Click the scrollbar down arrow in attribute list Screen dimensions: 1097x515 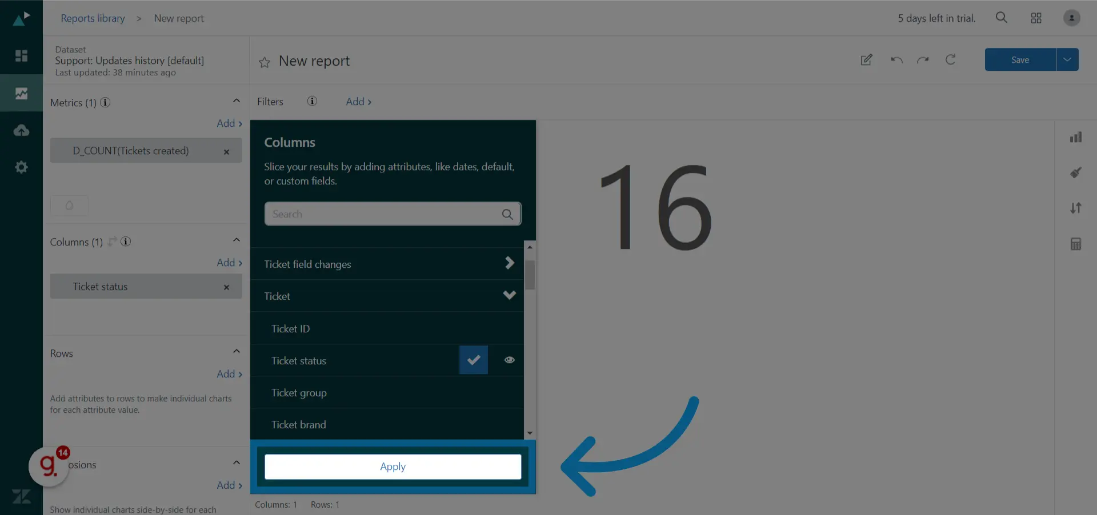[x=530, y=433]
